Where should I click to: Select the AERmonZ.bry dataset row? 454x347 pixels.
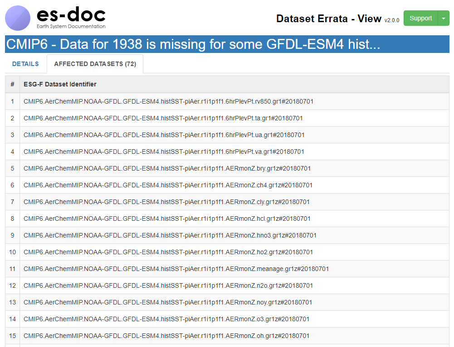pos(167,168)
